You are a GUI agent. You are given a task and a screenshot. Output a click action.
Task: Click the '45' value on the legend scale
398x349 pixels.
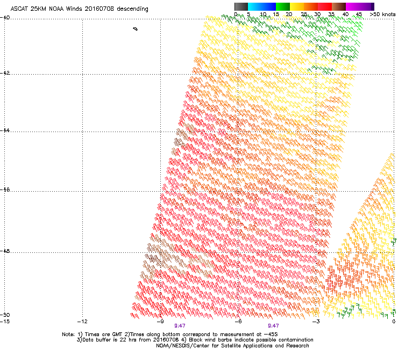pyautogui.click(x=359, y=14)
